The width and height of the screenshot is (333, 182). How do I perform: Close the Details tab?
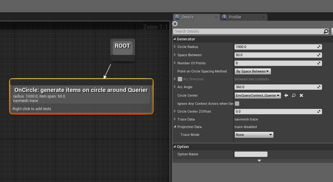[x=216, y=17]
